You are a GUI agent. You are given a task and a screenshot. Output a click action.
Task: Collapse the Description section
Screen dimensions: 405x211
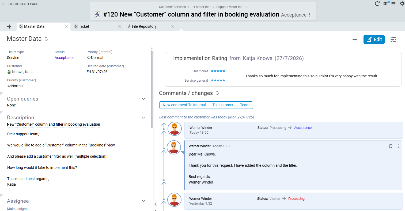pyautogui.click(x=143, y=118)
